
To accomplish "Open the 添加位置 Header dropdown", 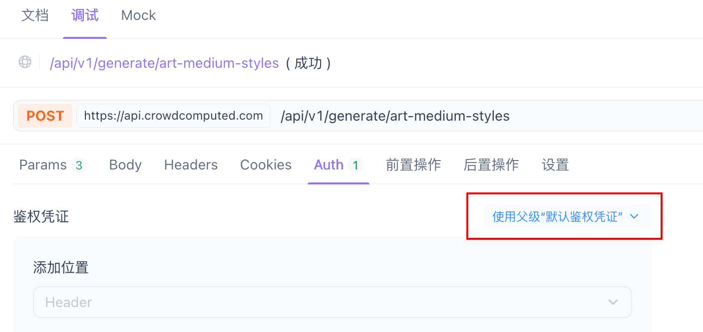I will (332, 302).
